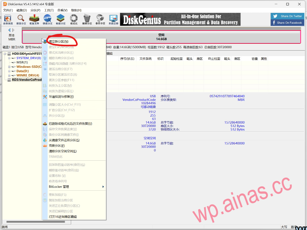
Task: Open the Search Partition (搜索分区) tool
Action: [x=21, y=20]
